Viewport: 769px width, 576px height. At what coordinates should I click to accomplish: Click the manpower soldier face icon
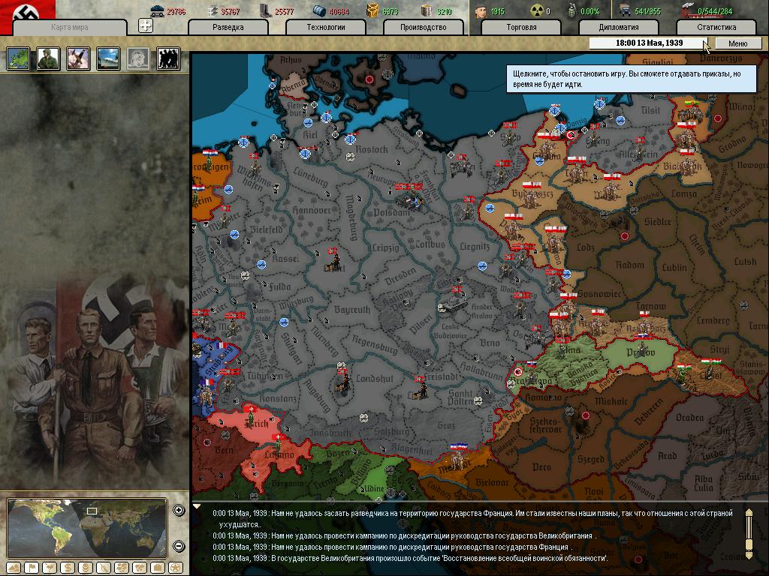tap(481, 10)
